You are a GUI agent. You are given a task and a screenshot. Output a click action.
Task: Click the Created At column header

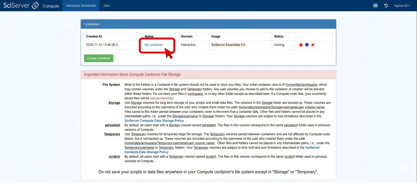coord(94,36)
